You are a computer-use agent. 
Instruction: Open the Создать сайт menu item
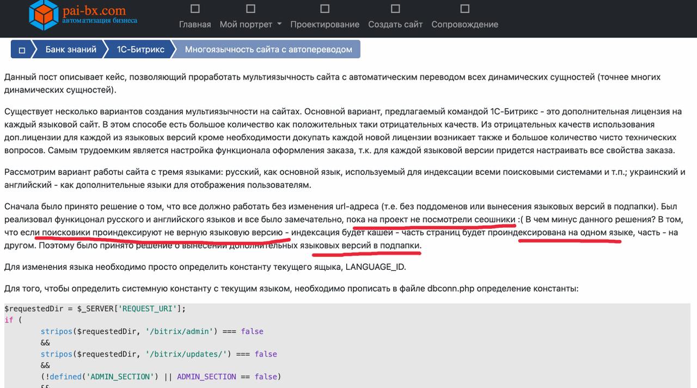[x=395, y=25]
